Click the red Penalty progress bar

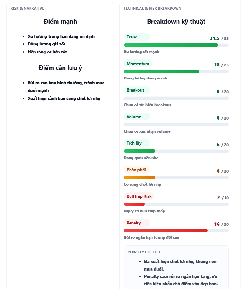[x=165, y=231]
